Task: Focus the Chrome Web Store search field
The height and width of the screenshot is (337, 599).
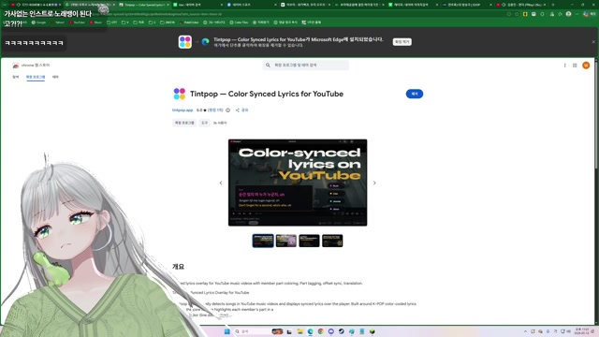Action: [306, 65]
